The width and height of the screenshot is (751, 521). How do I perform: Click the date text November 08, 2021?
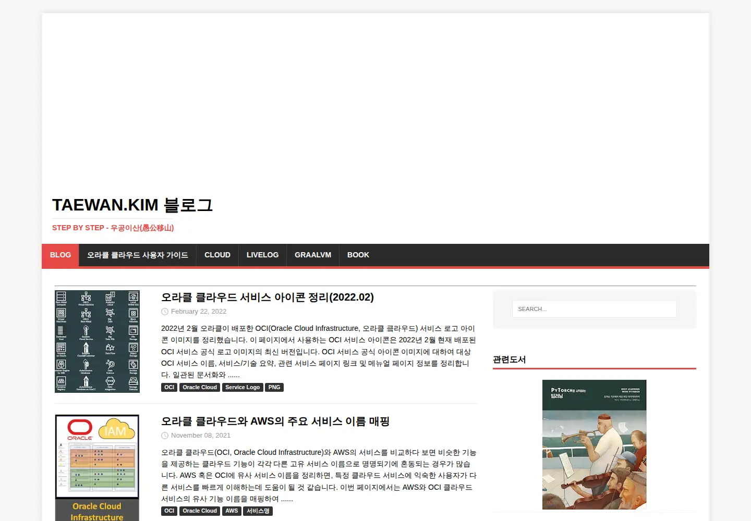pos(201,436)
